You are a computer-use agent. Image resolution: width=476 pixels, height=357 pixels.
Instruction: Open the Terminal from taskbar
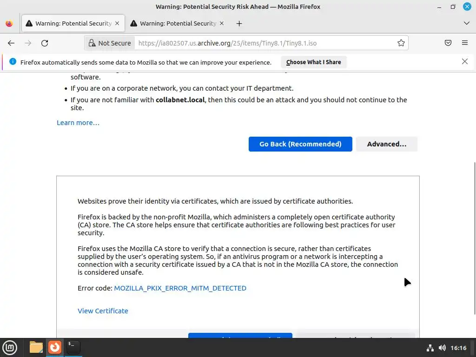[x=73, y=348]
